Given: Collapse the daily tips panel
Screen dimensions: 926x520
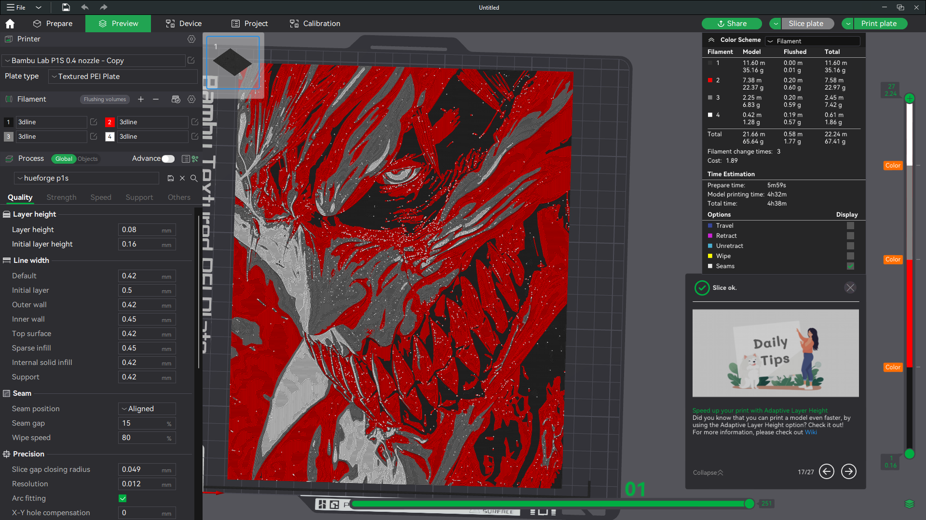Looking at the screenshot, I should click(708, 473).
